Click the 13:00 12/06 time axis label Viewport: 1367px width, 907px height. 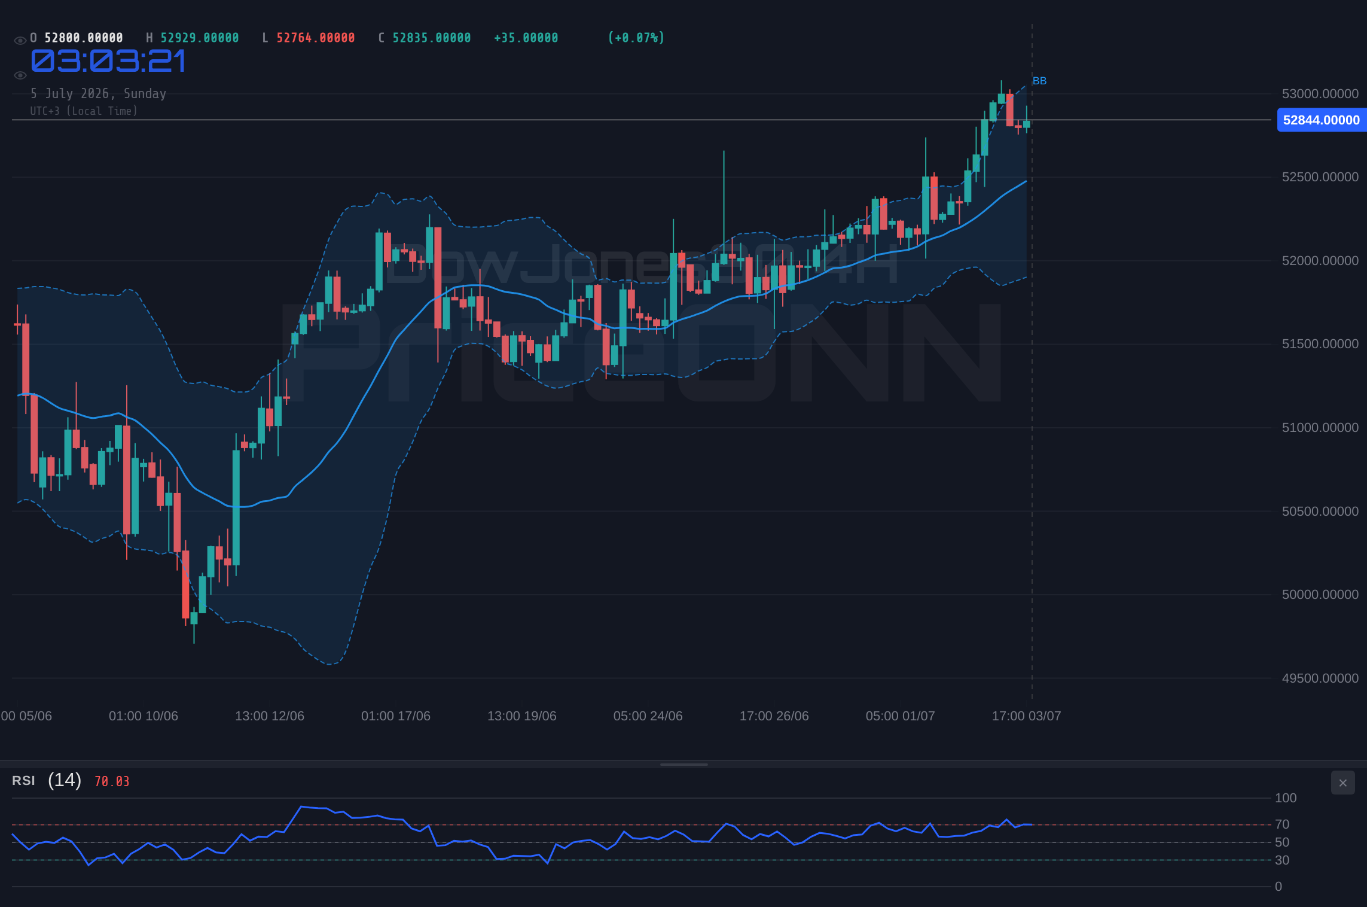click(x=270, y=716)
